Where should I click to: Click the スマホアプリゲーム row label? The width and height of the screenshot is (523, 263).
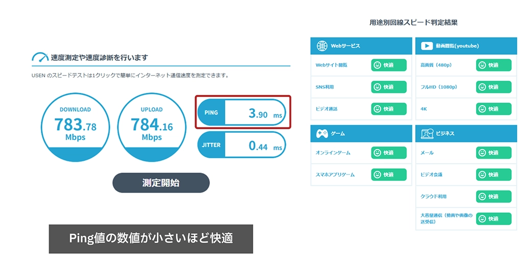click(x=335, y=175)
